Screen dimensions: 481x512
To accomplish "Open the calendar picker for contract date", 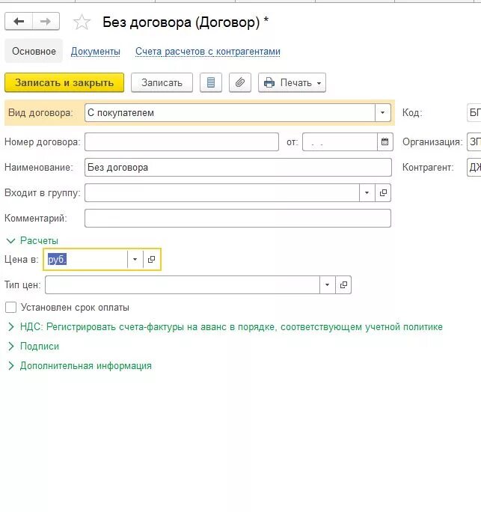I will click(x=385, y=141).
